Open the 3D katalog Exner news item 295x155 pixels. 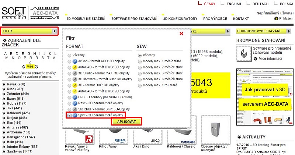click(261, 147)
